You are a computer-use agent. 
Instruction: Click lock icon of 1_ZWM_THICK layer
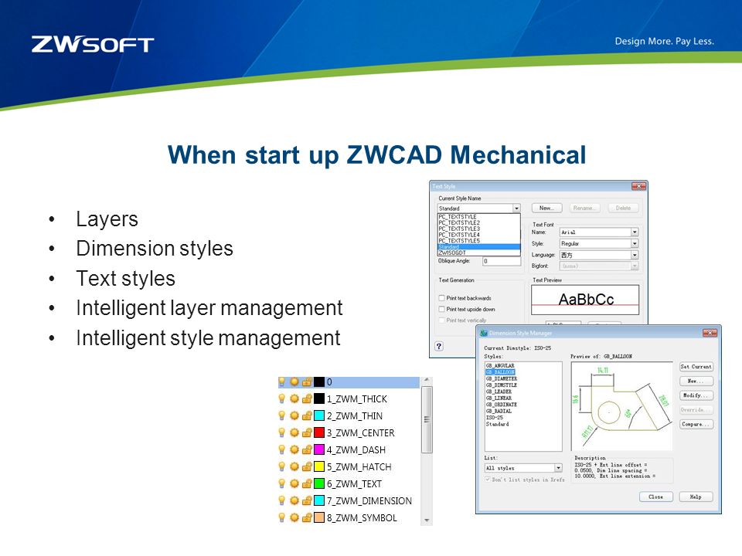pyautogui.click(x=307, y=398)
